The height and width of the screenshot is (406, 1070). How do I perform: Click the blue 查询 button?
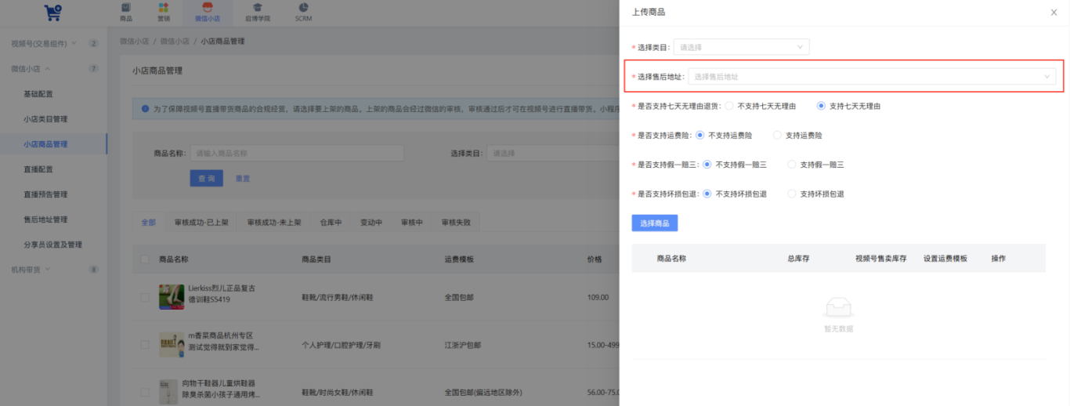[x=207, y=179]
